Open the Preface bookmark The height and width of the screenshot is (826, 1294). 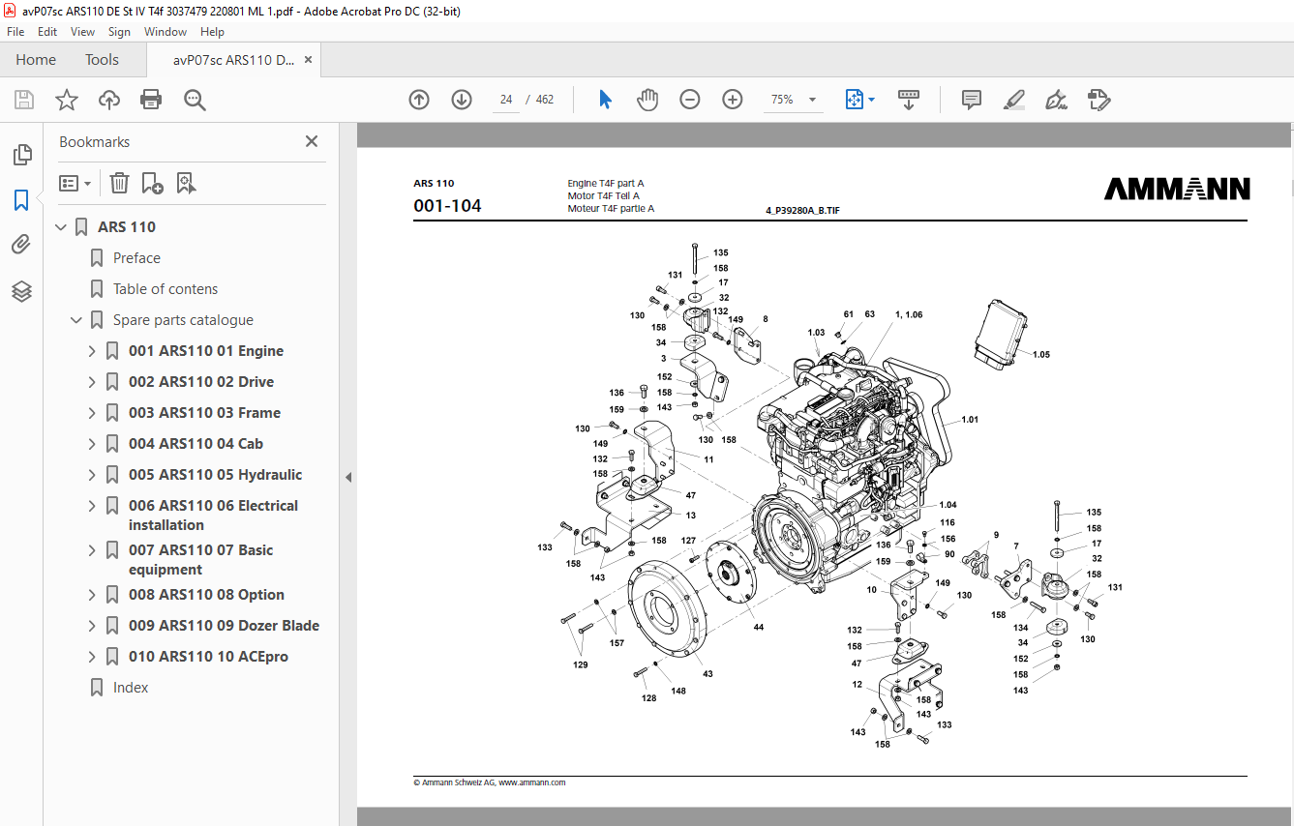[136, 258]
